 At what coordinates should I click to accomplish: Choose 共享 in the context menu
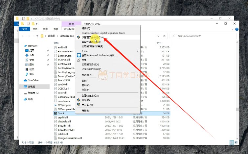click(x=84, y=60)
